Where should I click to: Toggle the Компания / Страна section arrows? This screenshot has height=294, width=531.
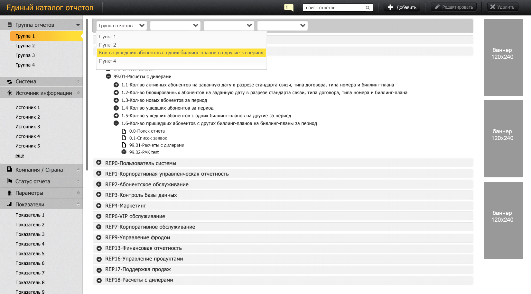click(78, 170)
